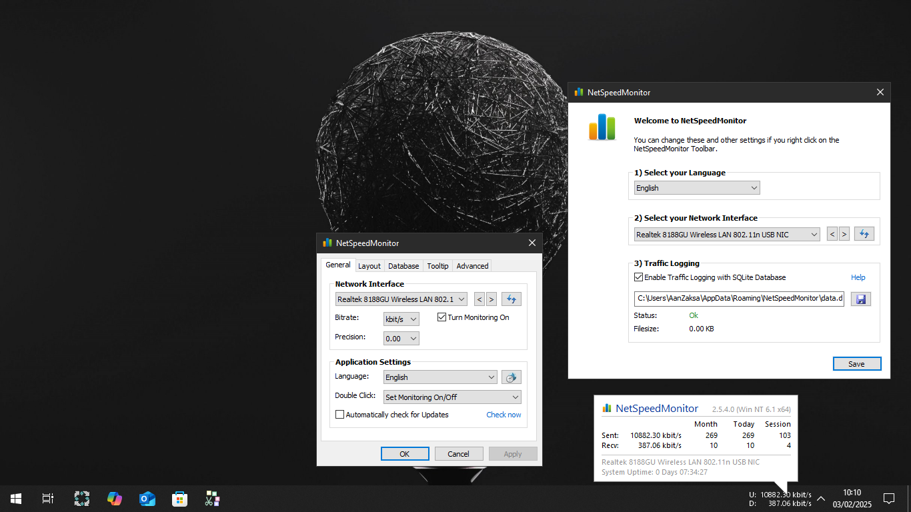Open Copilot from the taskbar

115,499
